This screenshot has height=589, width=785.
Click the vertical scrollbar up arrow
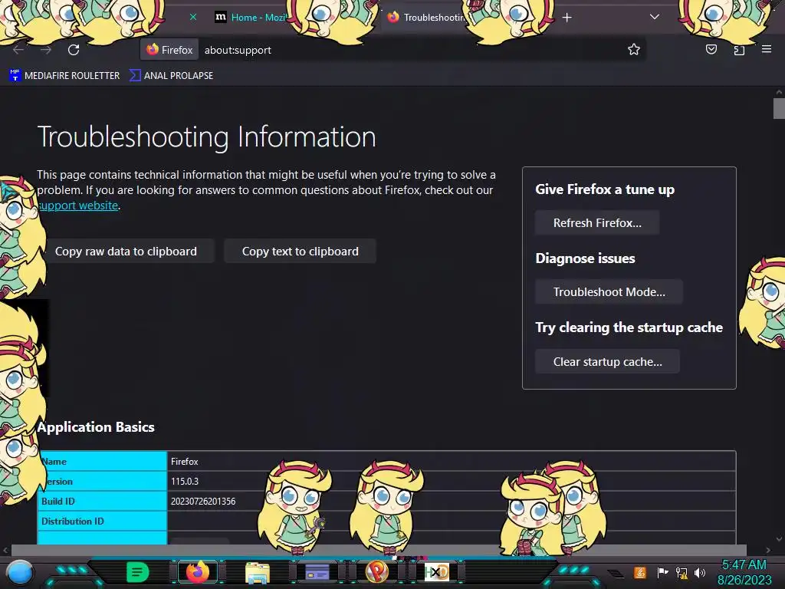click(x=779, y=92)
